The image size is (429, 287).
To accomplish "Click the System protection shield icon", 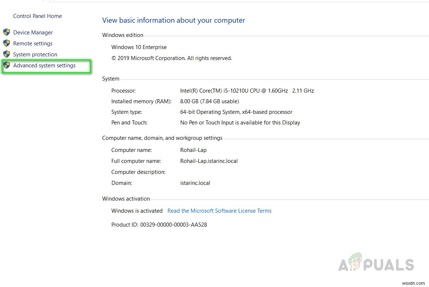I will click(x=7, y=54).
